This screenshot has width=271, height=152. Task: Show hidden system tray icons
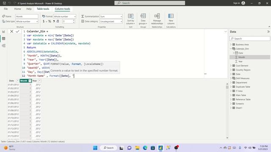(221, 148)
